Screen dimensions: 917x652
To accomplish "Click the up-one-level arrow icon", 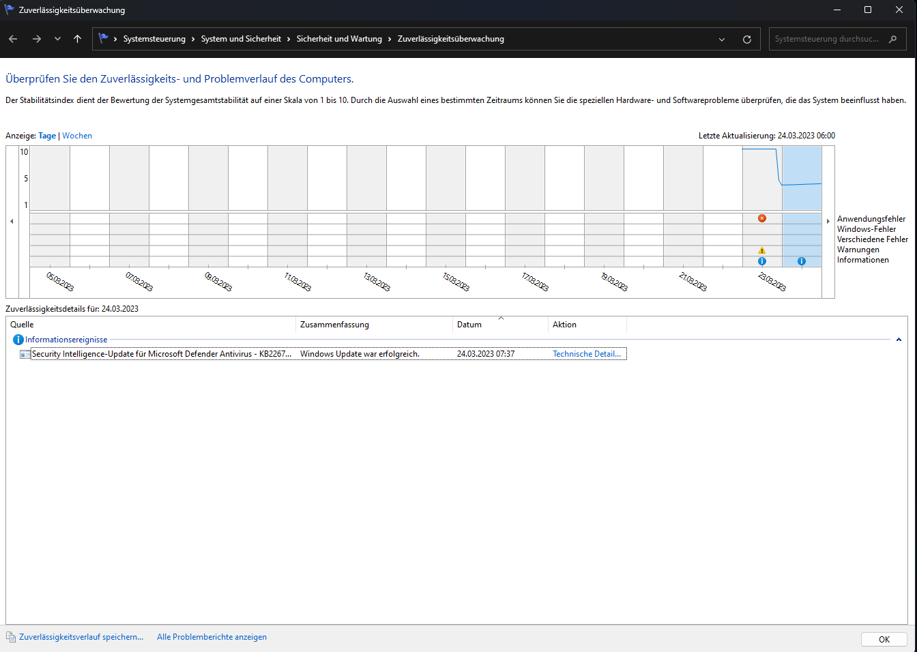I will point(77,39).
